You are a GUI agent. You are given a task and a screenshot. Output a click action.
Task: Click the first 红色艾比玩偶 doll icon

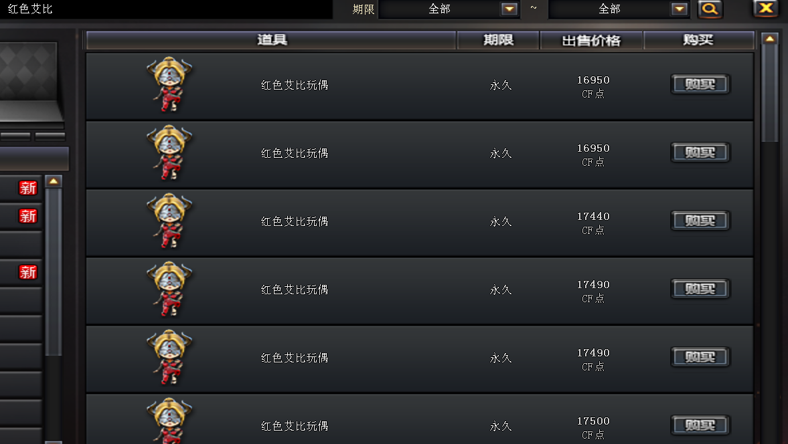(169, 84)
